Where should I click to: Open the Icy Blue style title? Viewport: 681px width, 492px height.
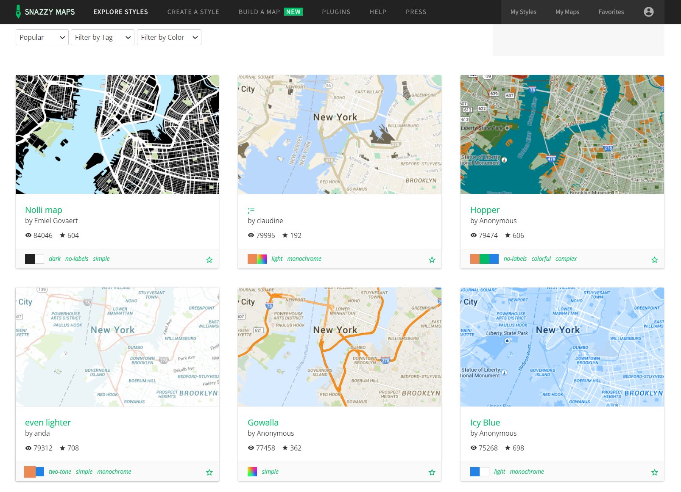pyautogui.click(x=485, y=423)
